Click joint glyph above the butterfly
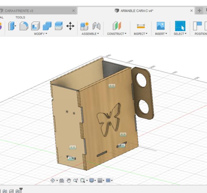This screenshot has height=193, width=207. [x=112, y=86]
